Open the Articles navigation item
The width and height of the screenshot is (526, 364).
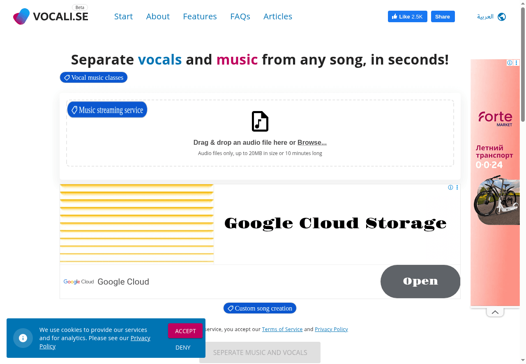point(278,16)
